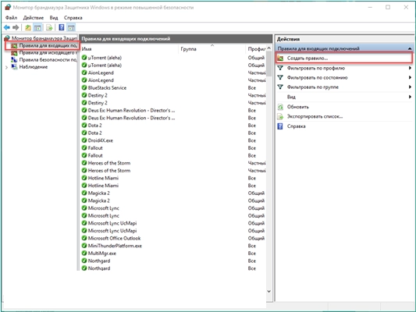The image size is (416, 312).
Task: Click the refresh icon next to Обновить
Action: (280, 107)
